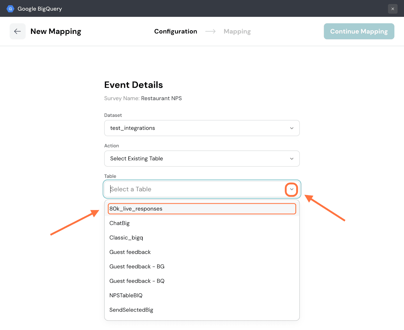Open the Dataset dropdown showing test_integrations
The image size is (404, 330).
tap(201, 128)
